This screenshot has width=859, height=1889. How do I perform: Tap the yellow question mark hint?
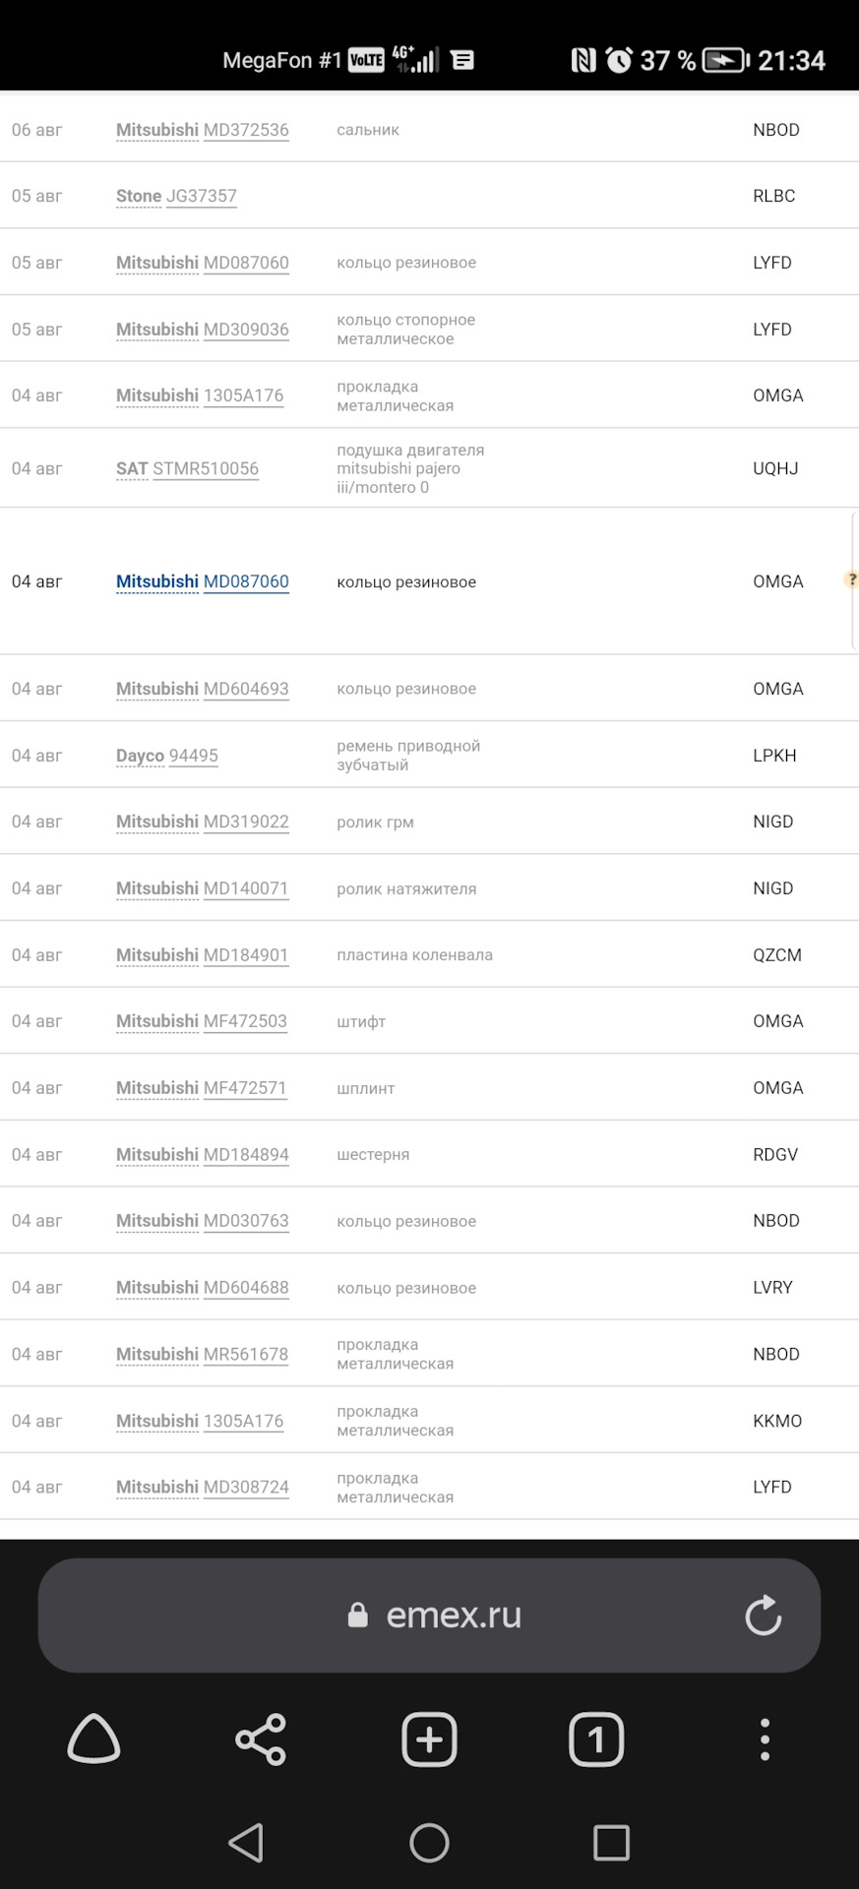(851, 579)
